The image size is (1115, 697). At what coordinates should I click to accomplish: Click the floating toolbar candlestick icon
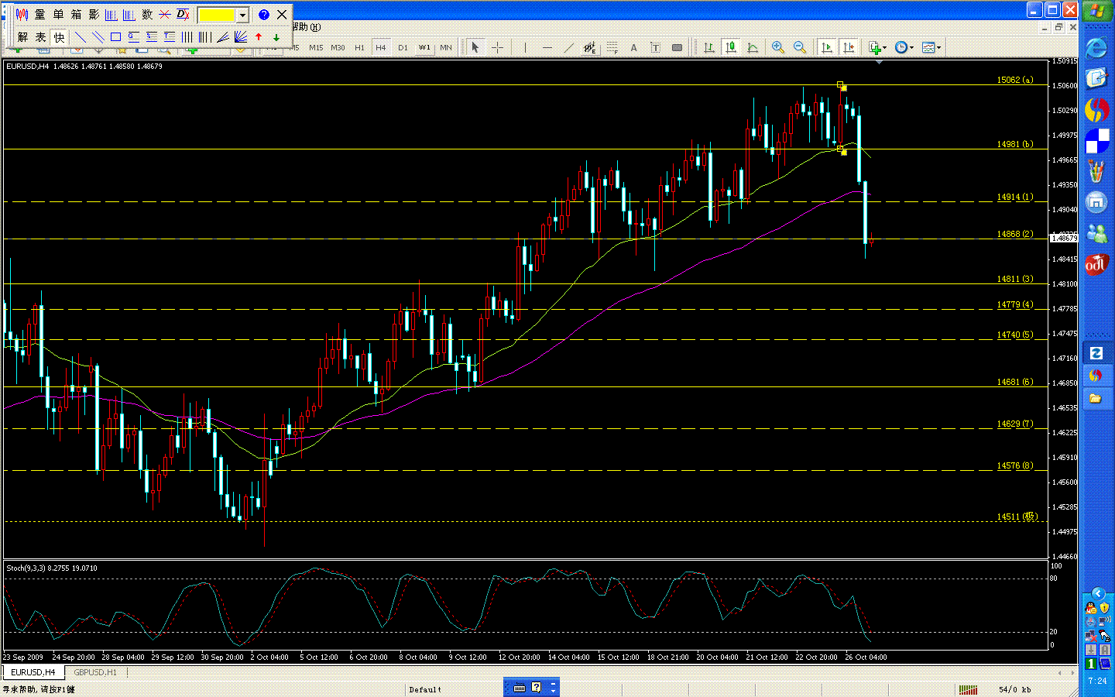coord(22,15)
